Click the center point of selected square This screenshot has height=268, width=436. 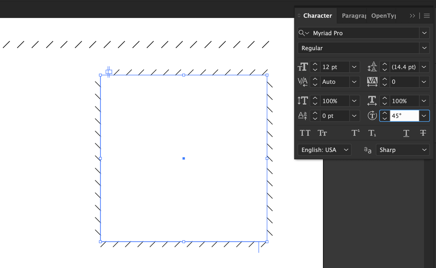[183, 158]
